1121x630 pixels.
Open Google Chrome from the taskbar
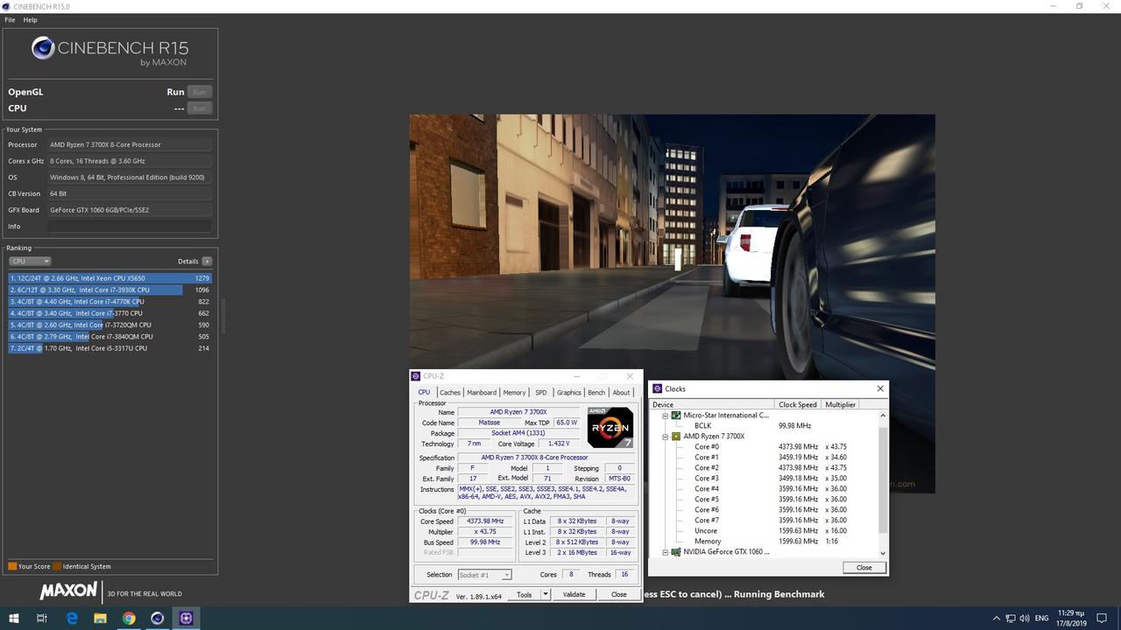(x=129, y=618)
